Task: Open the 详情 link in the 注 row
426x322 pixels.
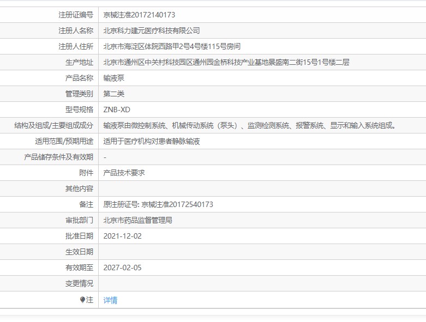Action: (x=110, y=300)
